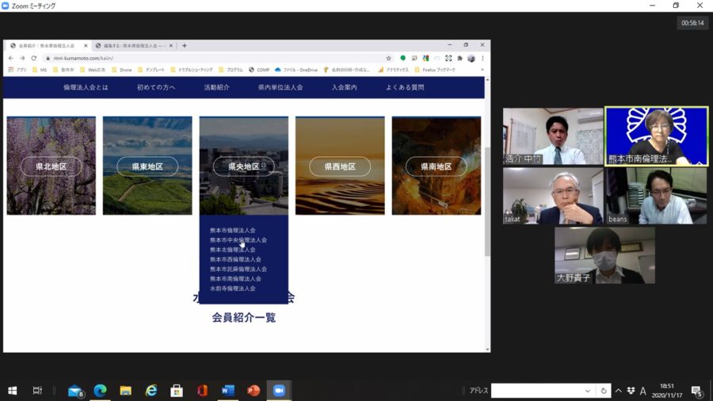Close the 会員紹介 browser tab

[x=86, y=45]
